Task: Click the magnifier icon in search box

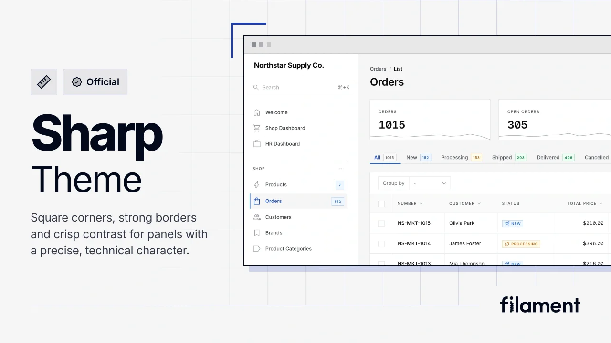Action: click(256, 87)
